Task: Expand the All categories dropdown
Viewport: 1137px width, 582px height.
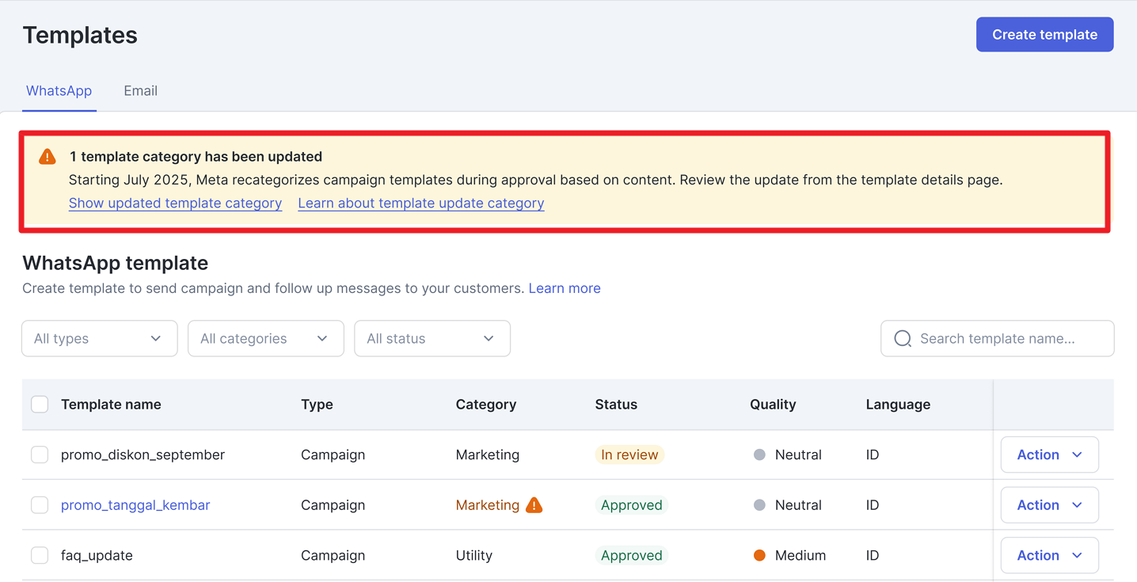Action: [265, 339]
